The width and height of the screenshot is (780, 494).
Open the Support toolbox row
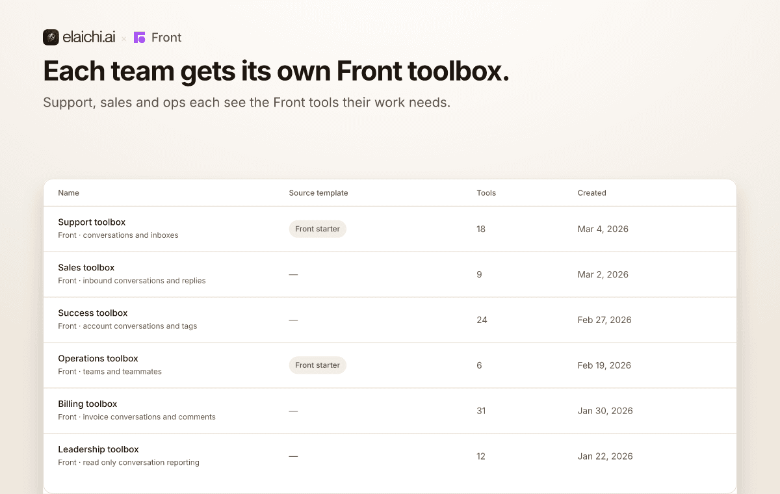[x=390, y=229]
